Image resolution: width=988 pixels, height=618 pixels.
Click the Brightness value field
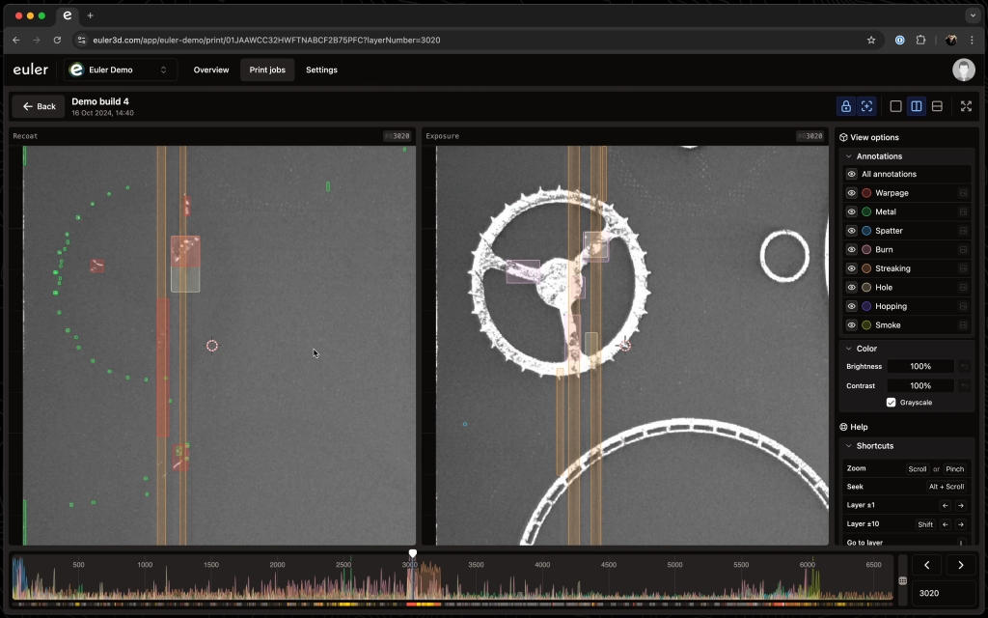[919, 367]
